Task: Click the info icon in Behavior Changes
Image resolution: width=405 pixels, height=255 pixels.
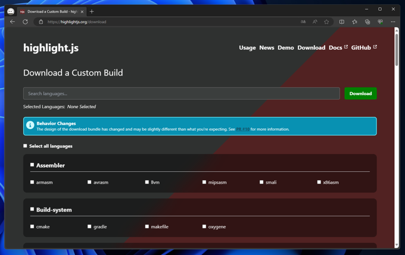Action: click(30, 125)
